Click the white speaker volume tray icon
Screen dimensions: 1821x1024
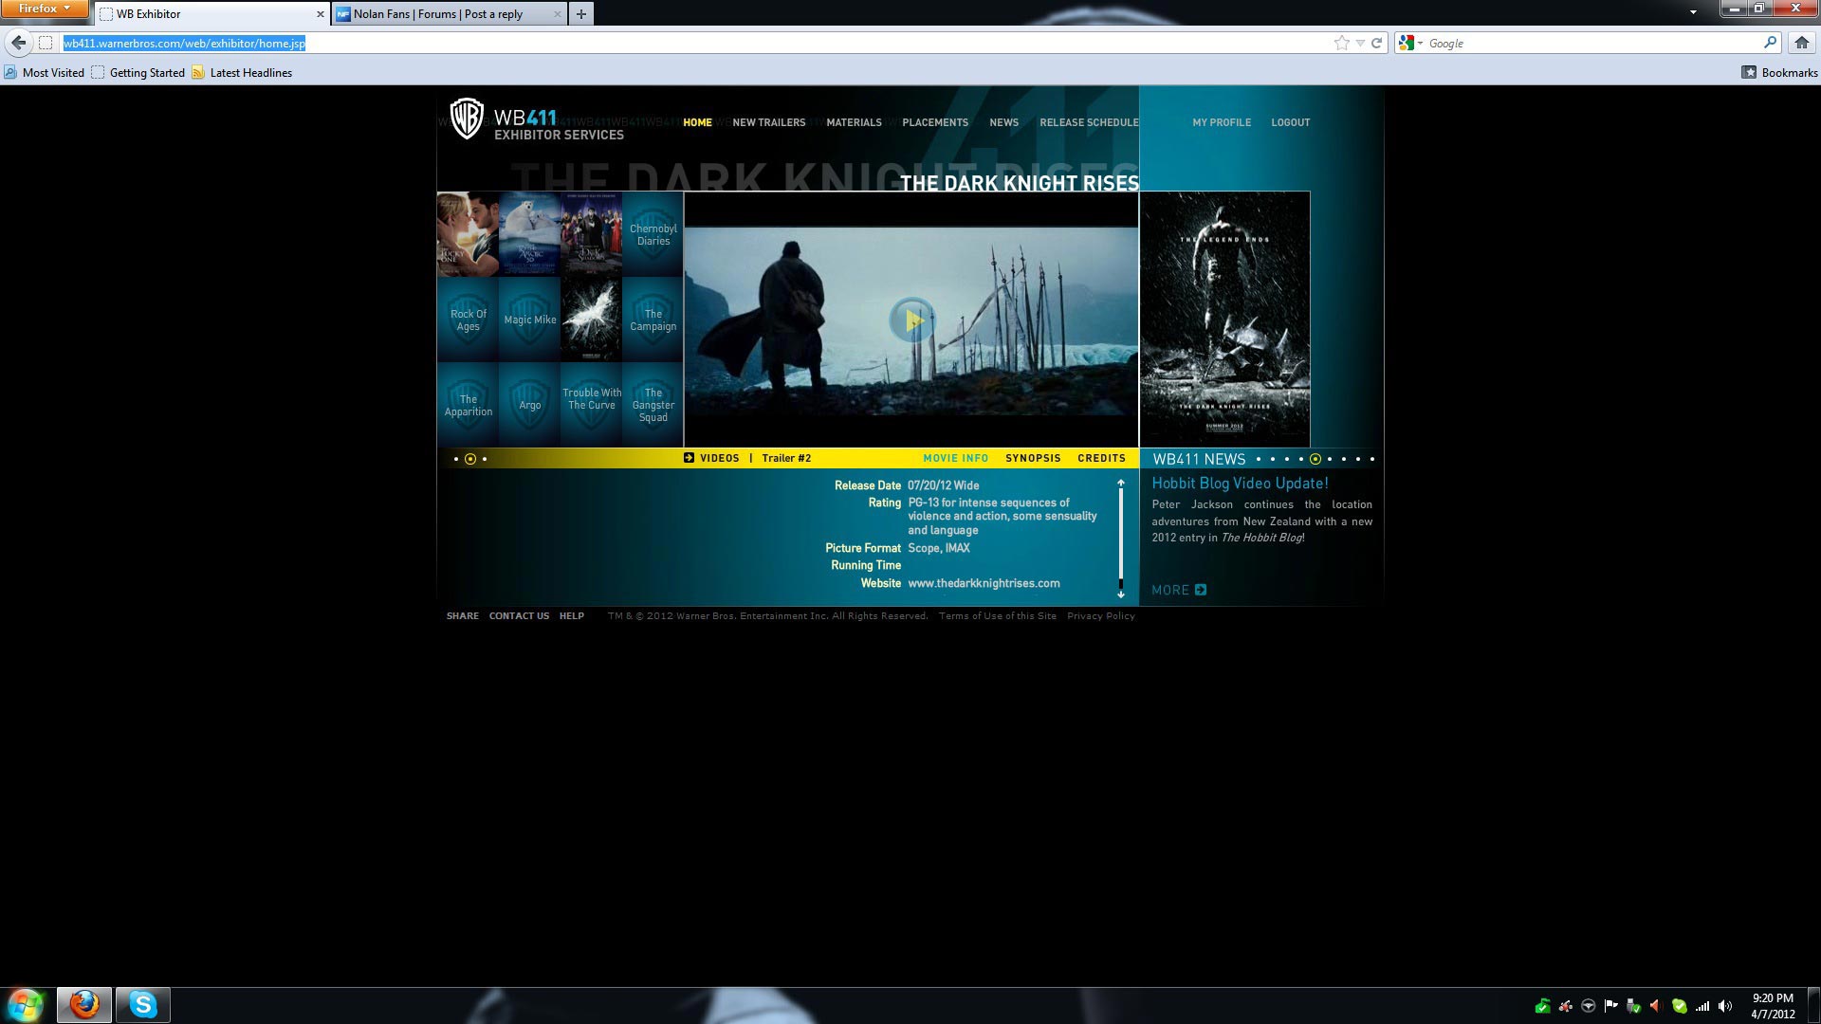[x=1725, y=1006]
